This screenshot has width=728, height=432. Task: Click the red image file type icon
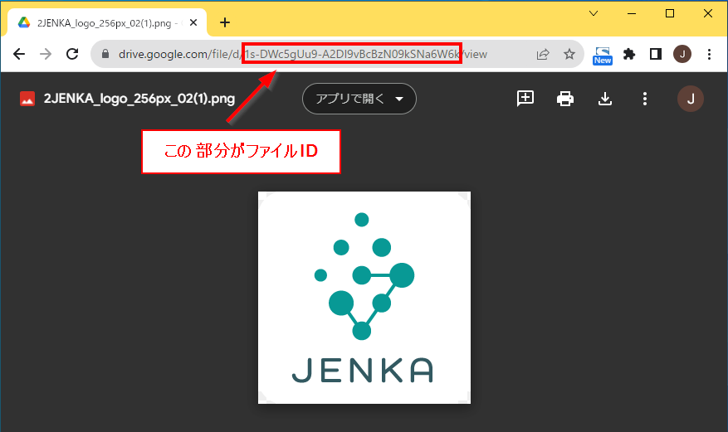pos(27,99)
